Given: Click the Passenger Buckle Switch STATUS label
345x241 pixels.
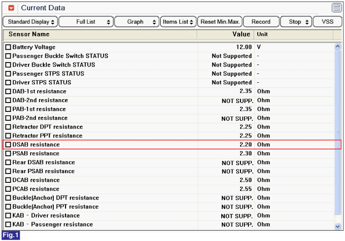Looking at the screenshot, I should pos(60,56).
